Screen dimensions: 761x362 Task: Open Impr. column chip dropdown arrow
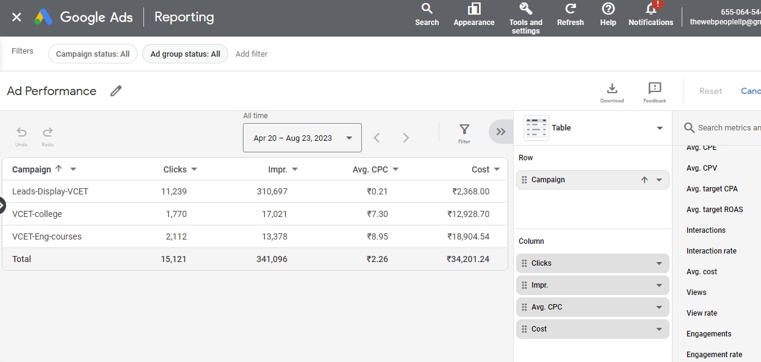click(x=659, y=285)
